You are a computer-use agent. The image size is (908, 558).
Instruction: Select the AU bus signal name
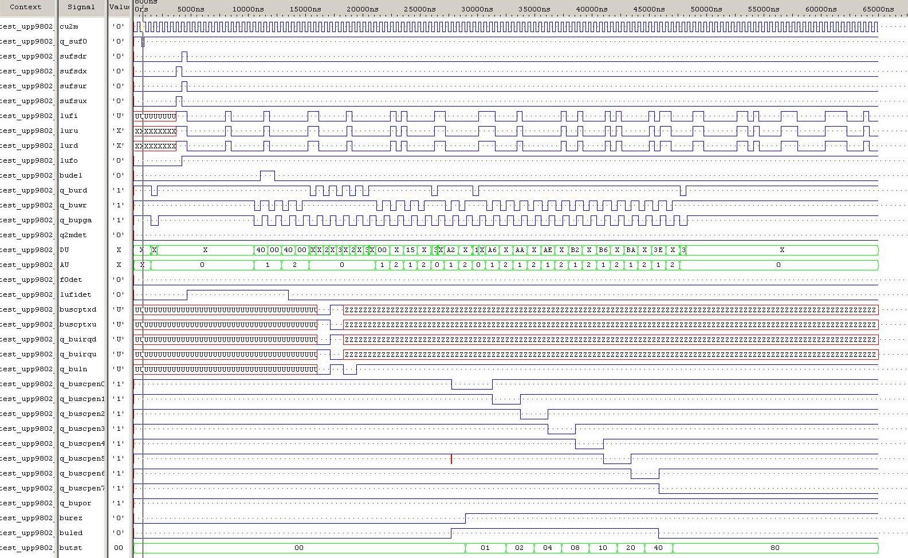[x=64, y=265]
